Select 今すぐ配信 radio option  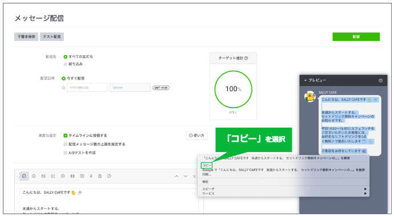[63, 79]
